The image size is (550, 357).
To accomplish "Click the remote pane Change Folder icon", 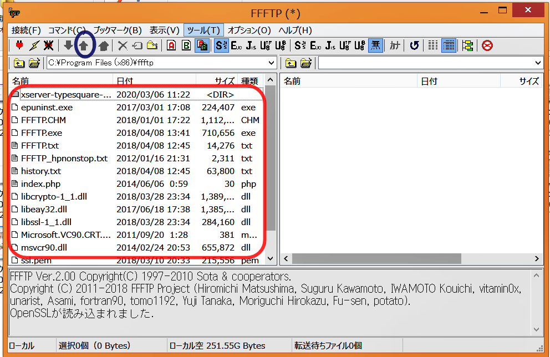I will (x=306, y=63).
